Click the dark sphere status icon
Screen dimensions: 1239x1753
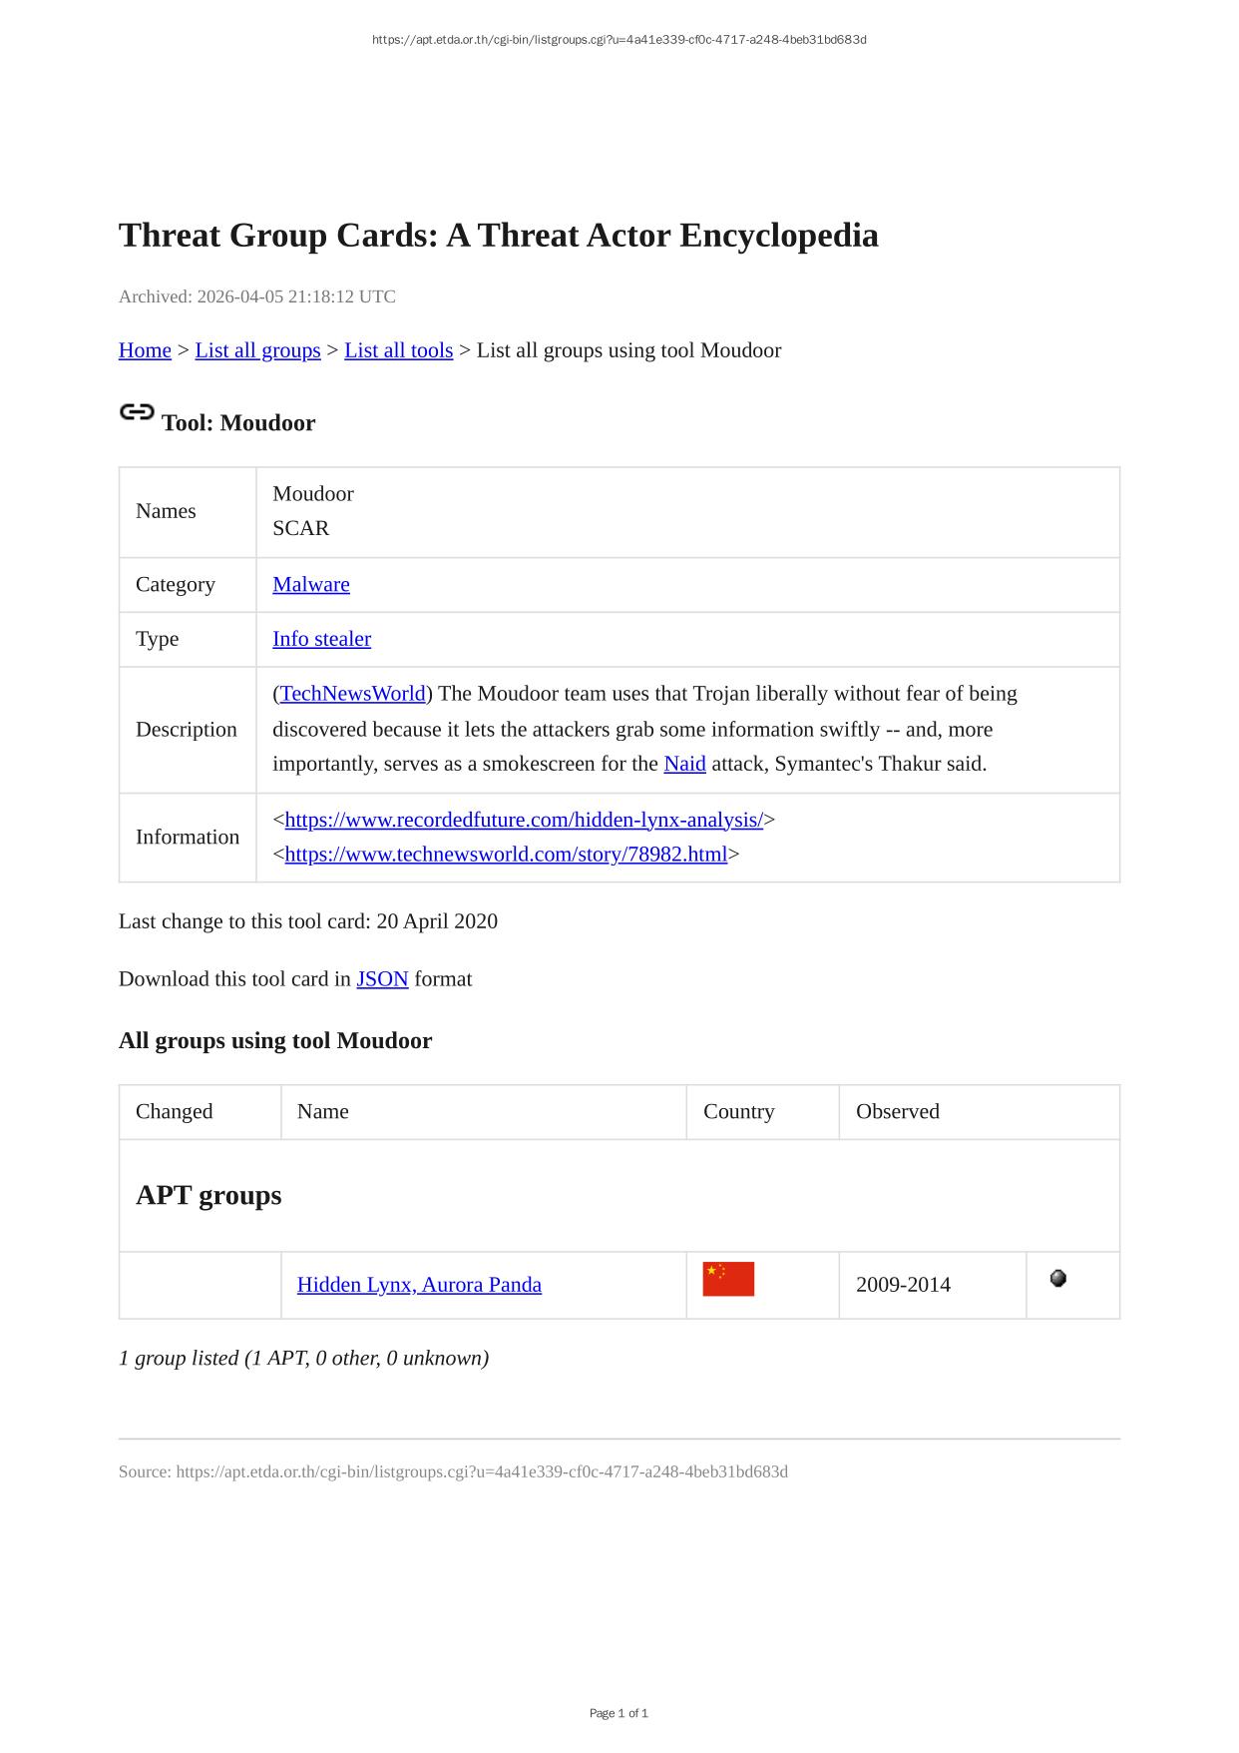click(x=1058, y=1278)
